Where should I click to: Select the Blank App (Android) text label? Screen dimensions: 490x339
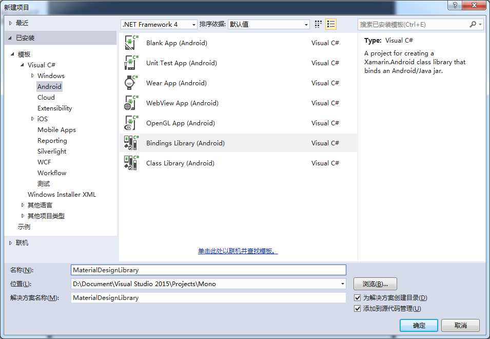[x=177, y=43]
